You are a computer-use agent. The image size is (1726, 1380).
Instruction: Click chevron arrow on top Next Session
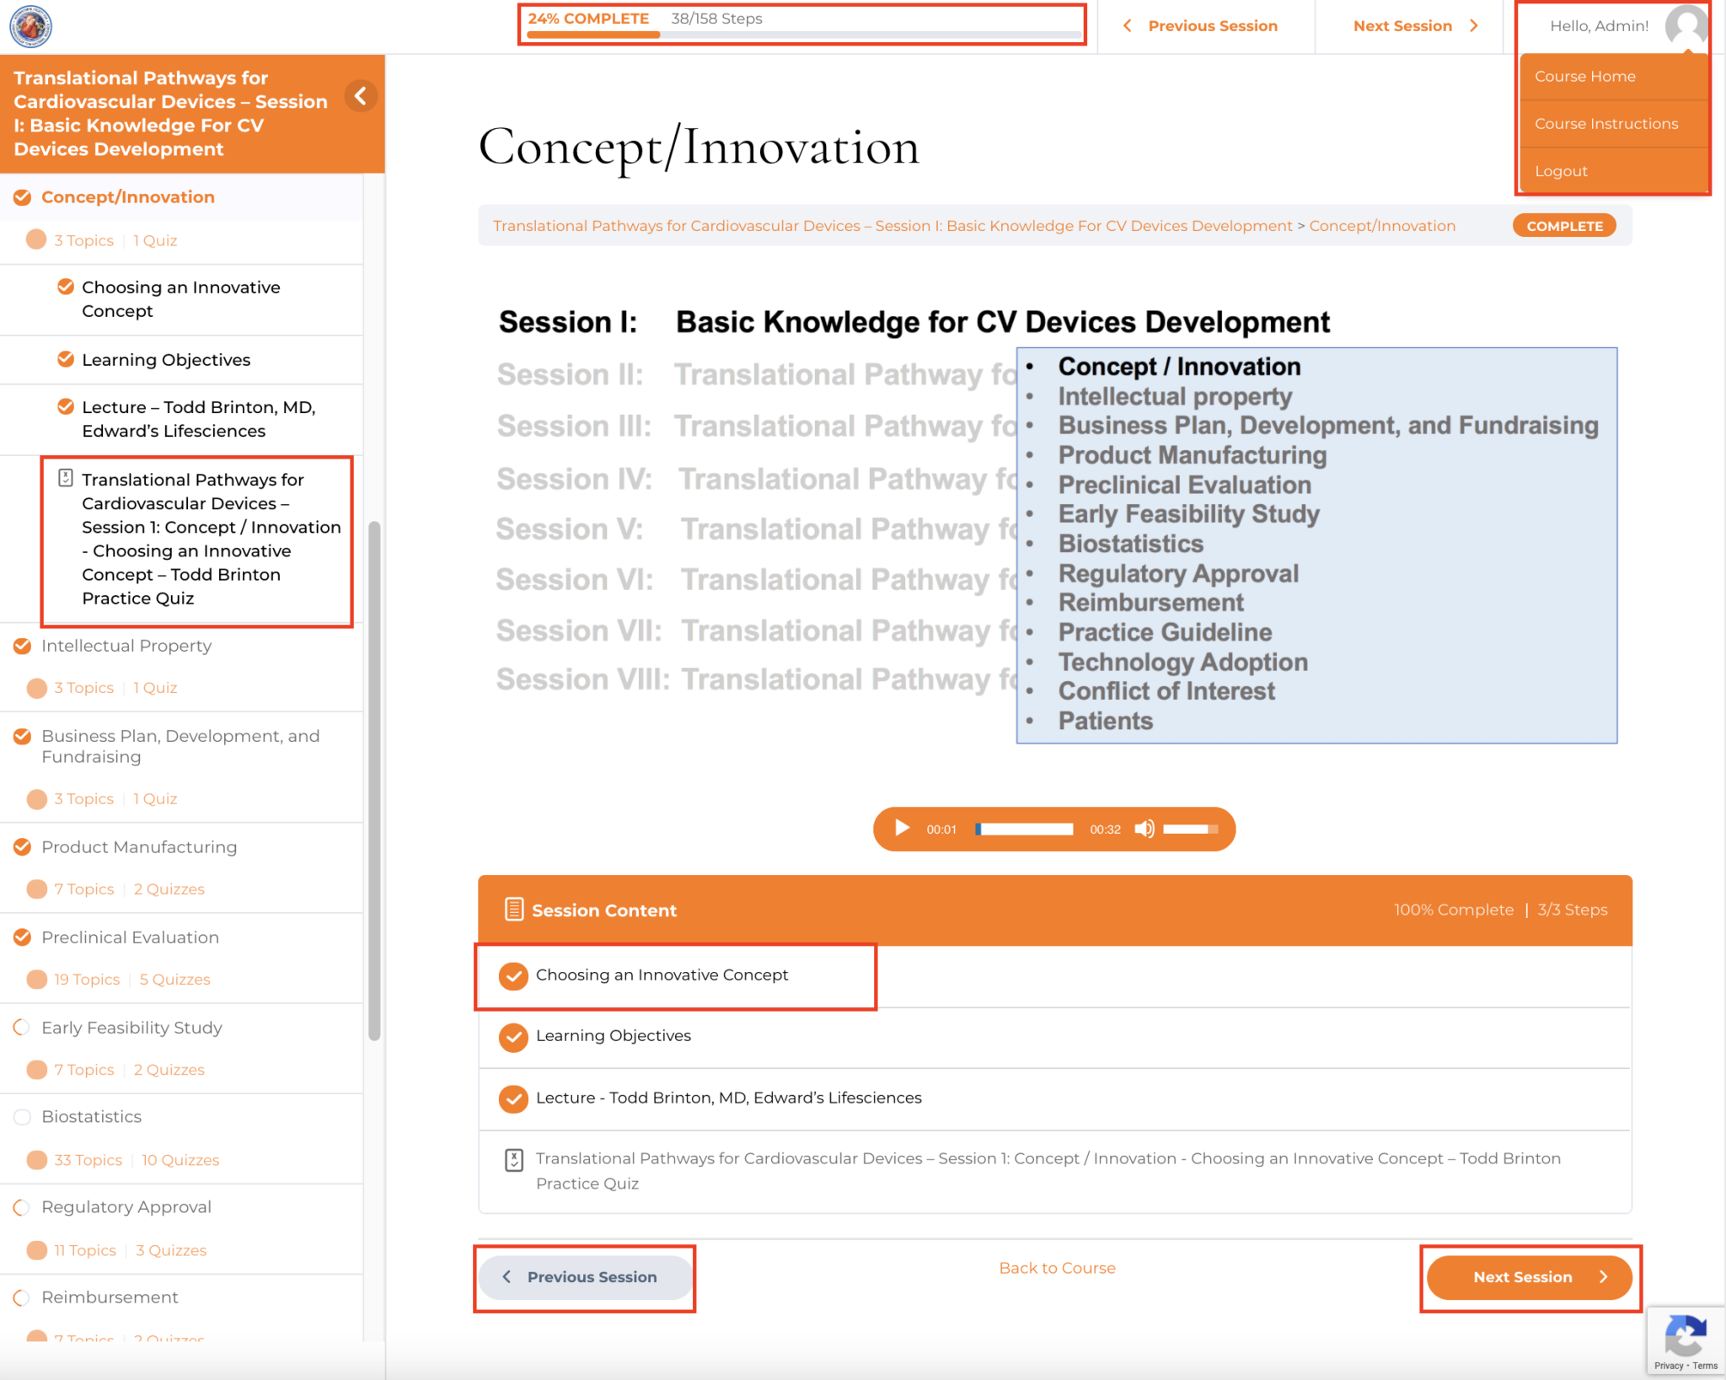click(1473, 26)
